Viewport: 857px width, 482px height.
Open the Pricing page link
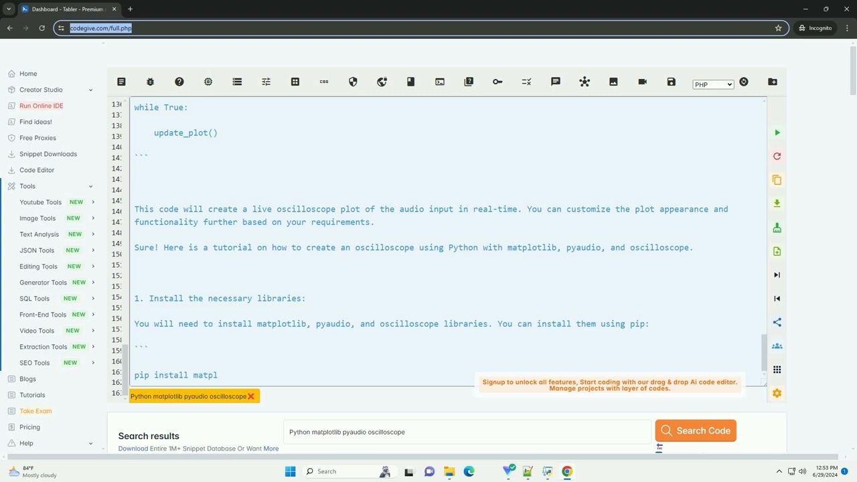29,427
